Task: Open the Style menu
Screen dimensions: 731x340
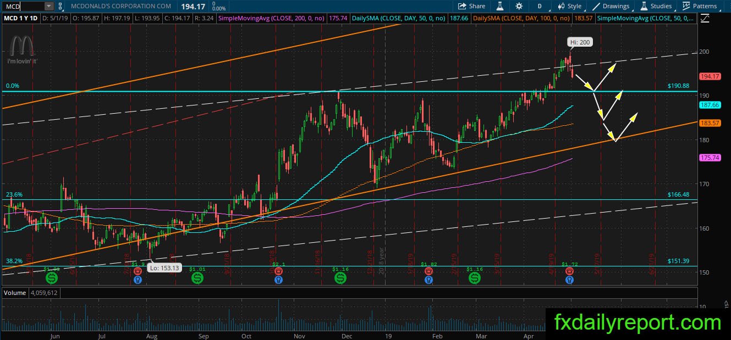Action: point(569,6)
